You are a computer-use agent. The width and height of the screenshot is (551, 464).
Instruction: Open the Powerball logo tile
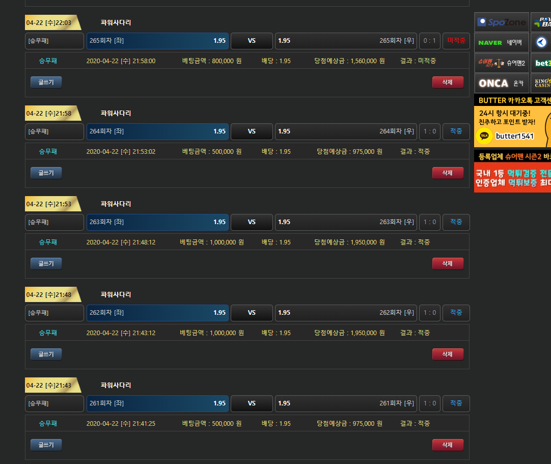(x=541, y=22)
